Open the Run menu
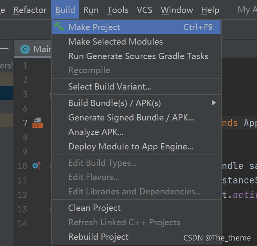This screenshot has height=246, width=257. pyautogui.click(x=91, y=10)
